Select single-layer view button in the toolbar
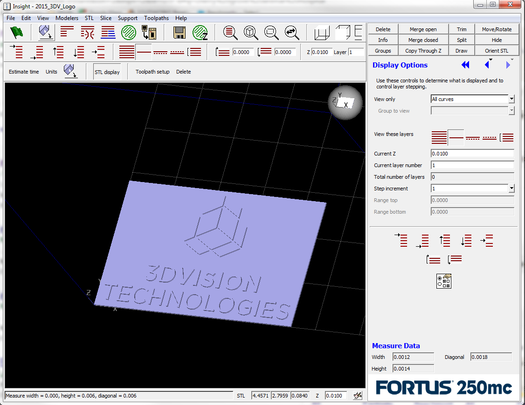This screenshot has width=525, height=405. click(x=144, y=52)
